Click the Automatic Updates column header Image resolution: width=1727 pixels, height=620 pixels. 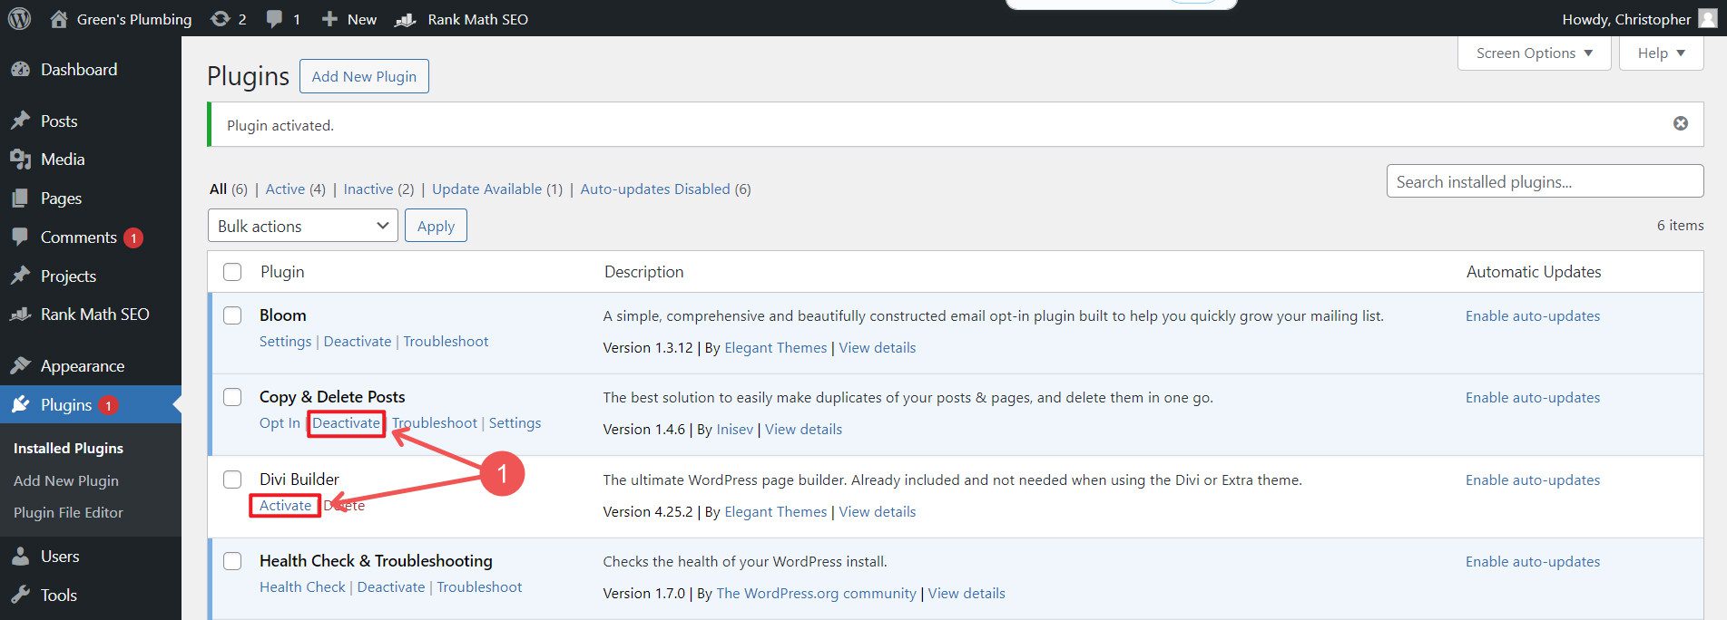[x=1534, y=272]
